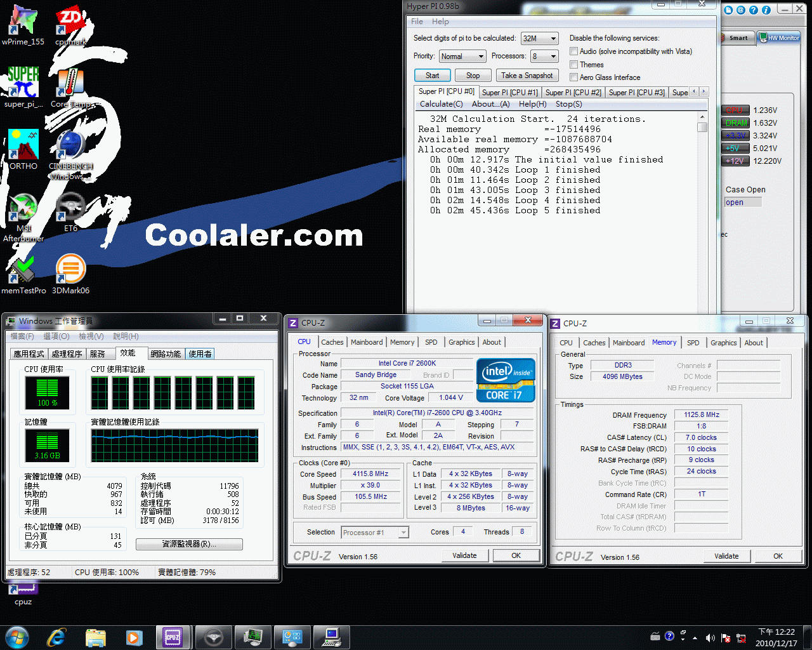Viewport: 812px width, 650px height.
Task: Open Resource Monitor button in Task Manager
Action: [x=189, y=544]
